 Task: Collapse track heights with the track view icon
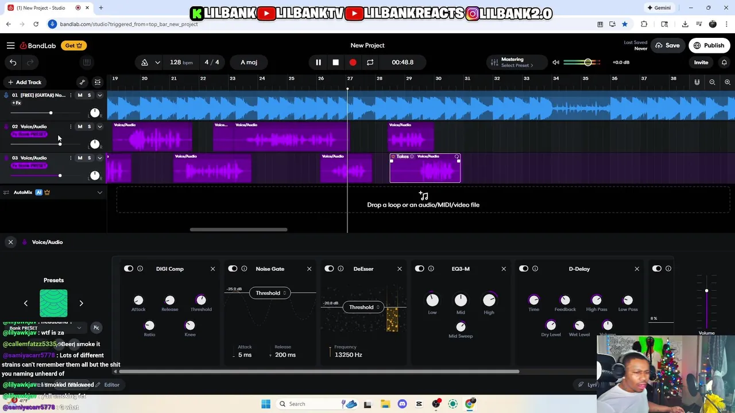98,82
